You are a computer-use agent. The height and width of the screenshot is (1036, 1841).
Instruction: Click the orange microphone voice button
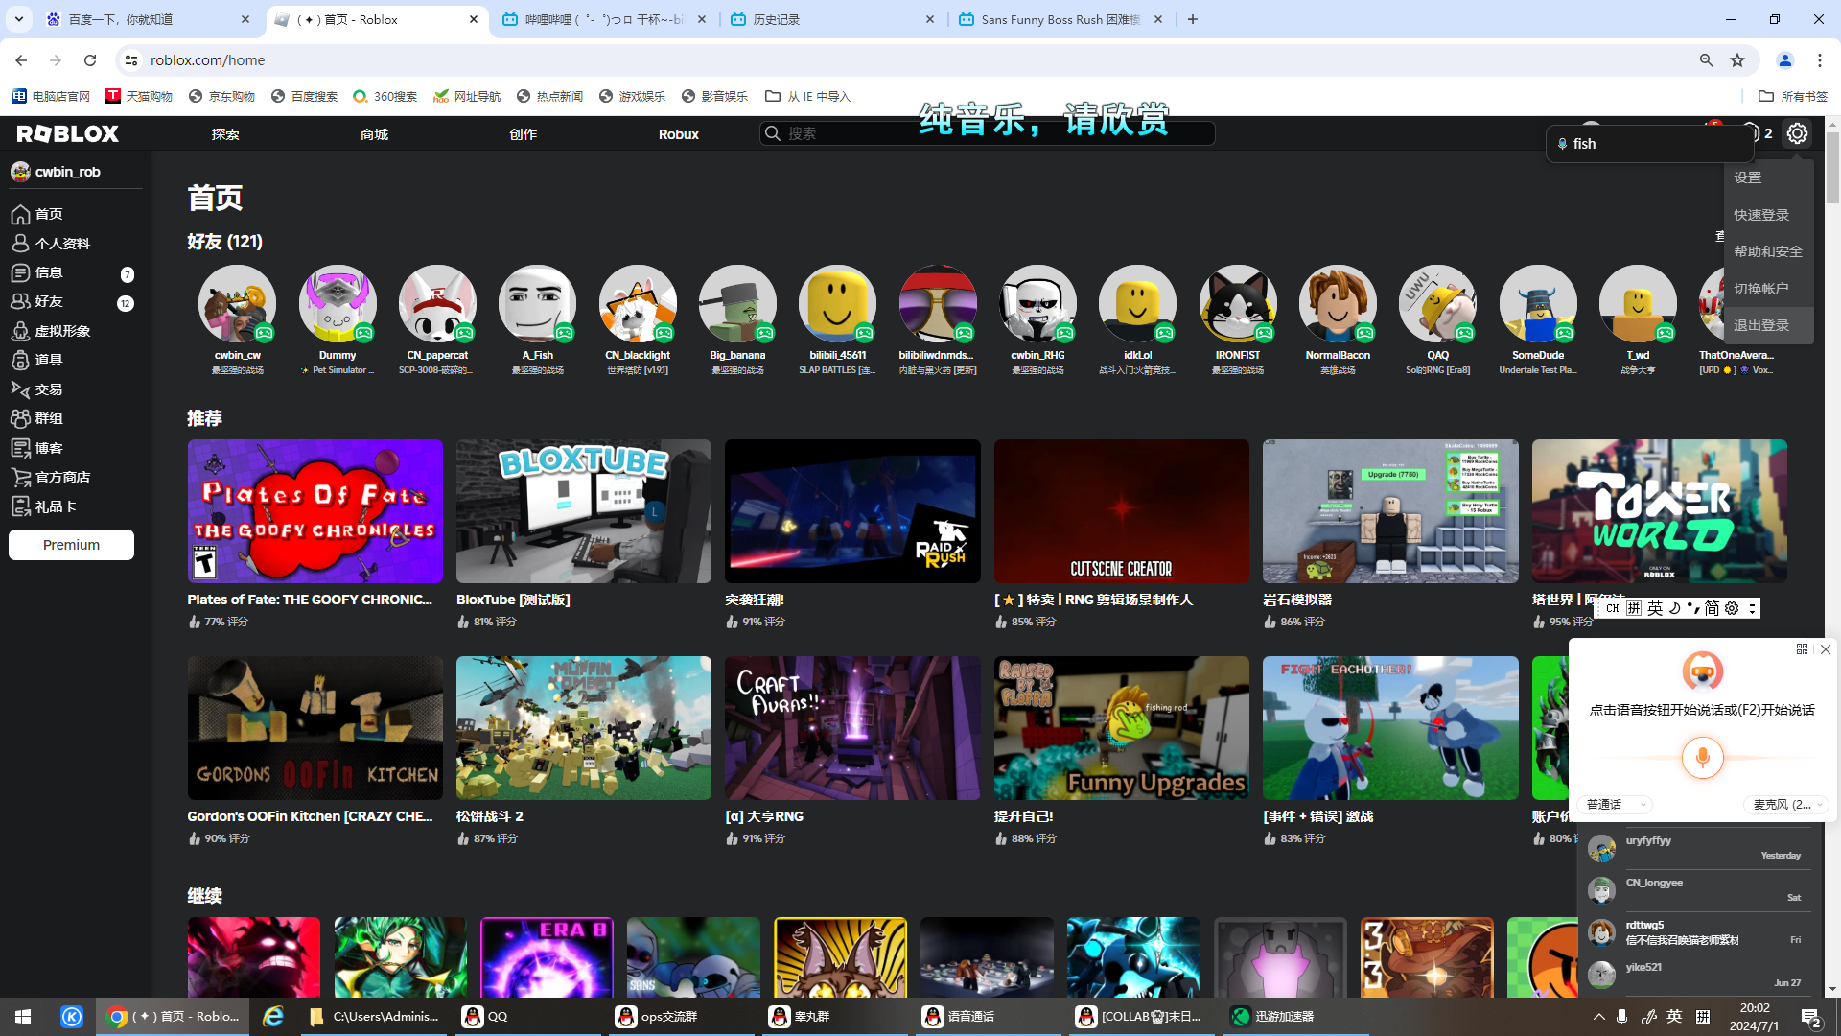1702,758
